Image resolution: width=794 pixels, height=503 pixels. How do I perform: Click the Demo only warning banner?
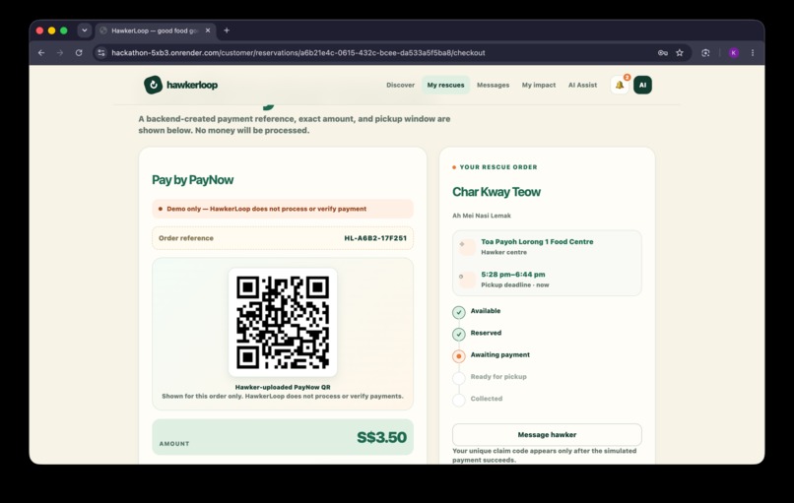tap(283, 209)
